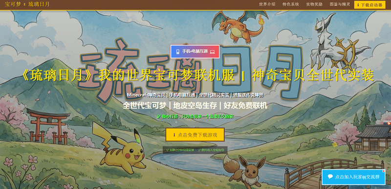Click the checkmark note bar under download button

coord(195,150)
